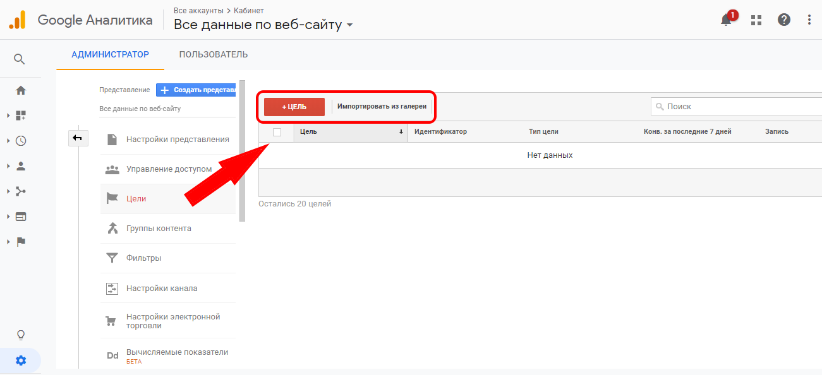Screen dimensions: 822x375
Task: Expand the Conversions section arrow in sidebar
Action: point(8,242)
